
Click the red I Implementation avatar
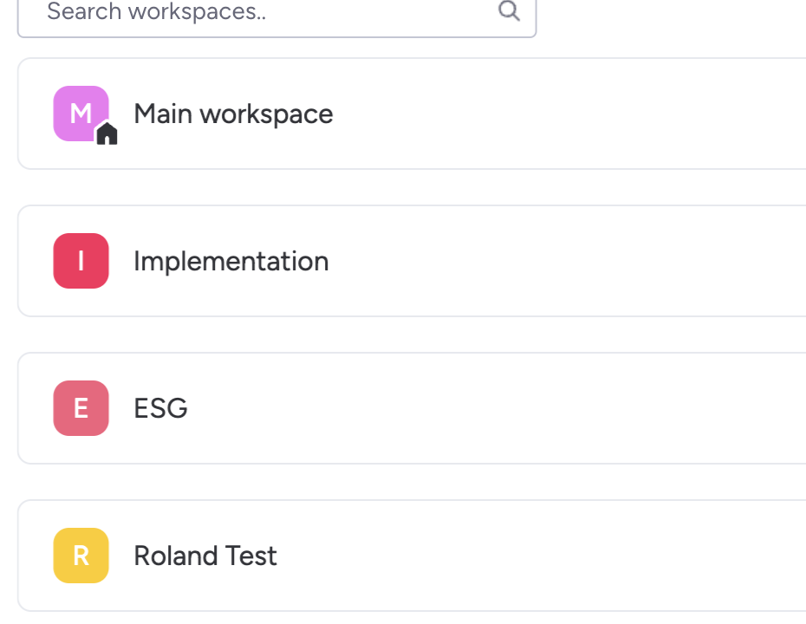pos(81,261)
